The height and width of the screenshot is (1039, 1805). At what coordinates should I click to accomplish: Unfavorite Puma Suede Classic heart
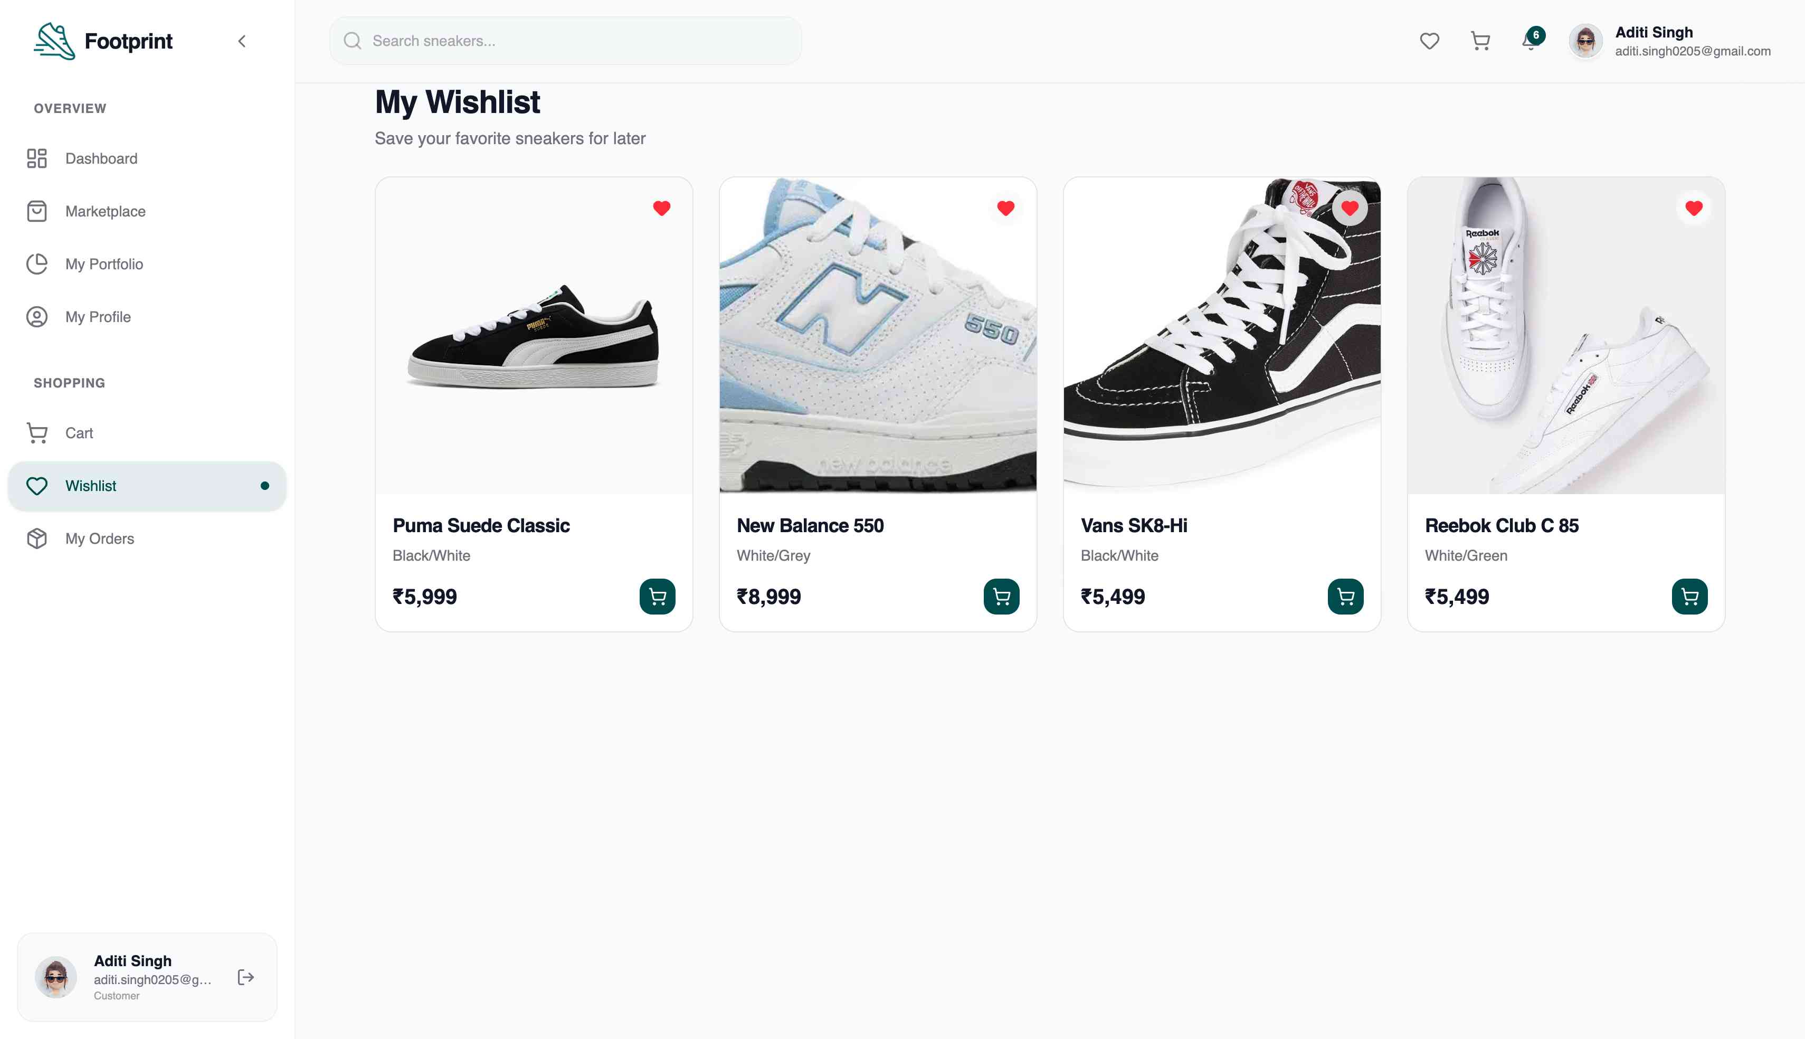661,207
